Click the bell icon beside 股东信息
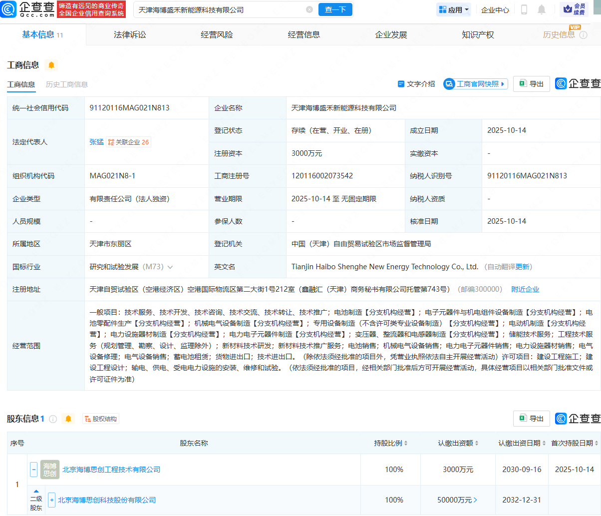 [68, 419]
